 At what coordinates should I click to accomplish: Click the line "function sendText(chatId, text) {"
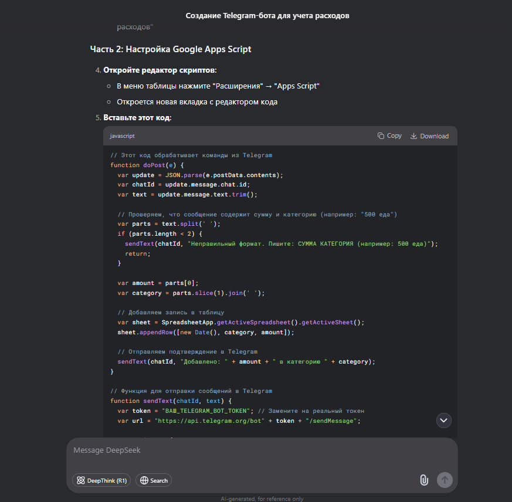click(171, 401)
